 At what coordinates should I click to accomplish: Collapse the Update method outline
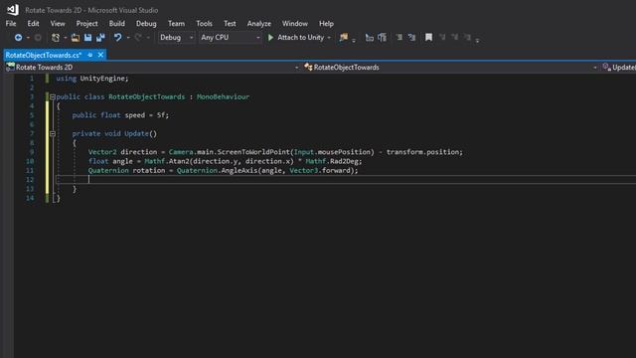click(x=53, y=133)
